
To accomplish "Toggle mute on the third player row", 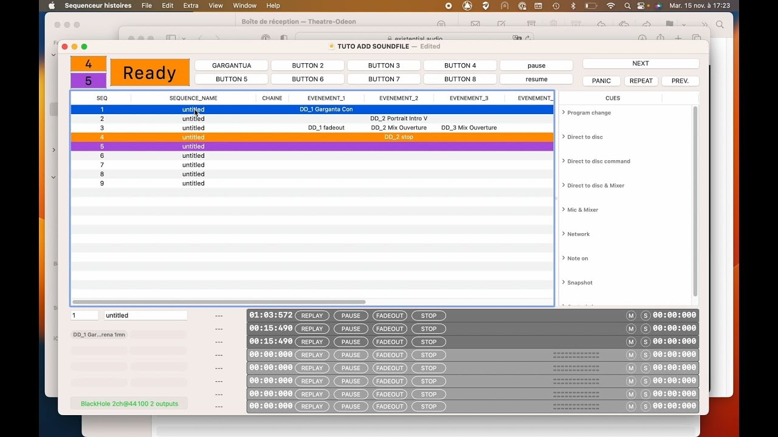I will tap(631, 342).
